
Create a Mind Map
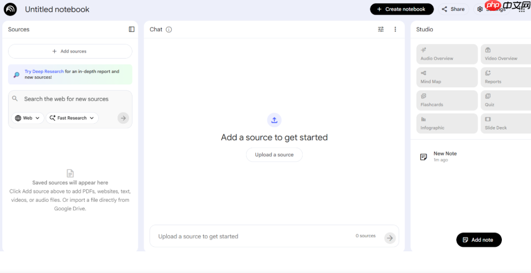448,77
